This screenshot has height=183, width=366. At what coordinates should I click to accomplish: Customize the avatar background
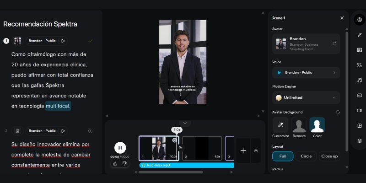(280, 125)
